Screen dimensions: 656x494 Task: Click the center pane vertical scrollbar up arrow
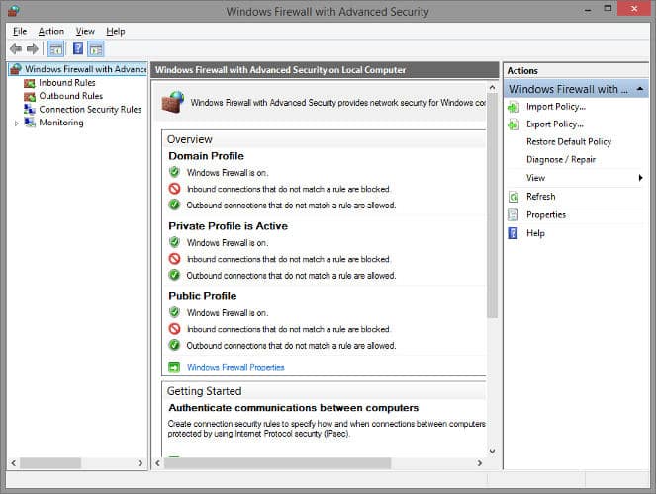click(492, 88)
